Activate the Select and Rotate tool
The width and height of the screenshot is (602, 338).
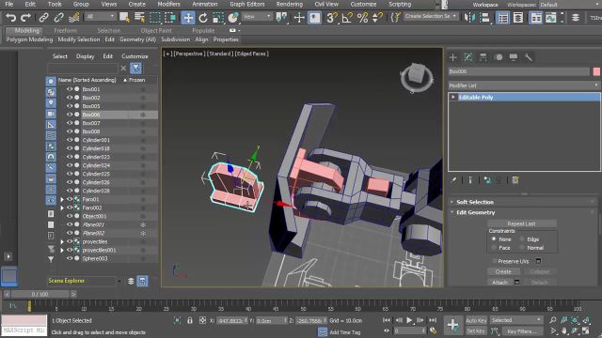(x=203, y=18)
